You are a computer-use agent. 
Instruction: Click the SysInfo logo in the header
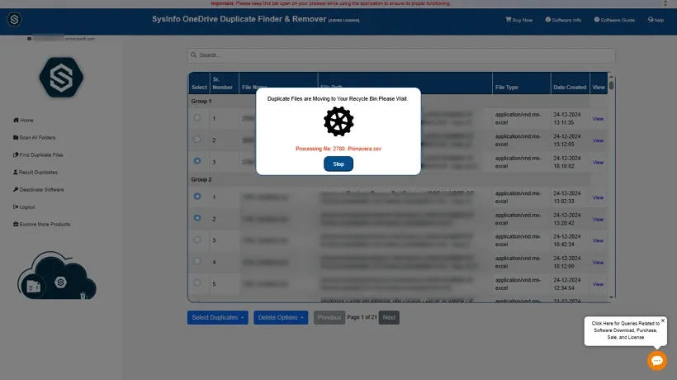14,20
